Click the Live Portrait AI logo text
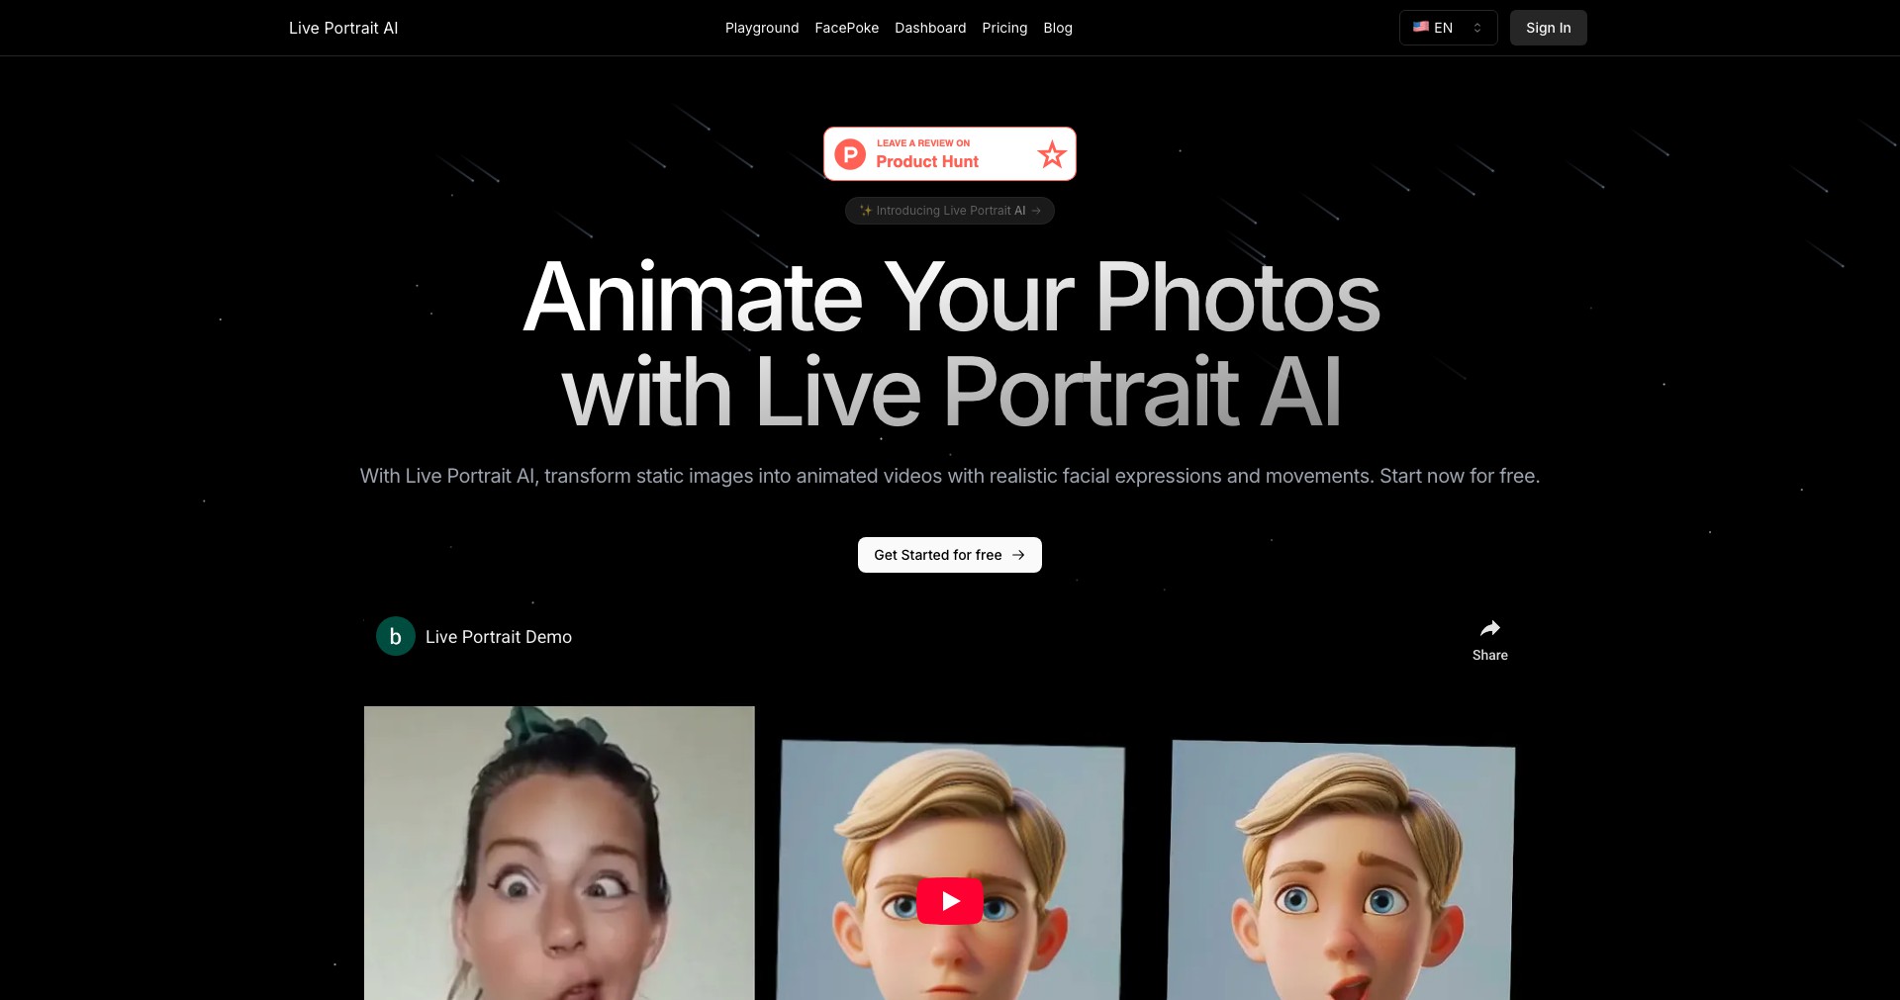Screen dimensions: 1900x1000 [343, 28]
